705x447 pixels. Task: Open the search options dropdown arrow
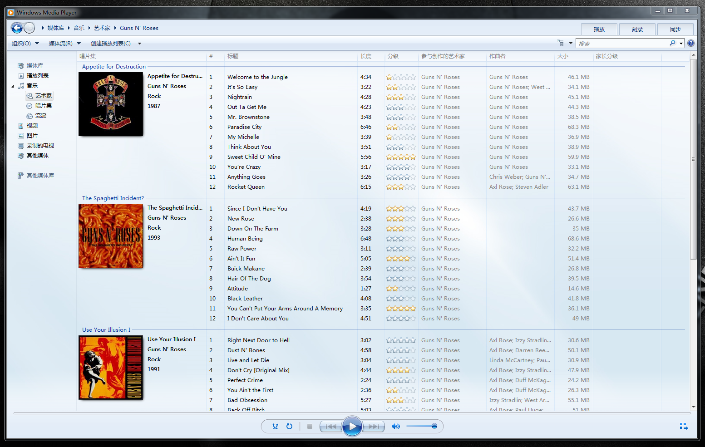681,44
